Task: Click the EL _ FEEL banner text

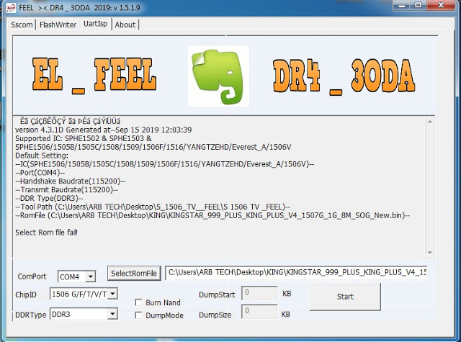Action: pyautogui.click(x=94, y=75)
